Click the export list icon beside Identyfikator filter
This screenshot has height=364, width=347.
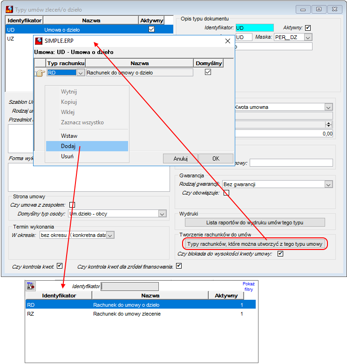click(x=30, y=286)
